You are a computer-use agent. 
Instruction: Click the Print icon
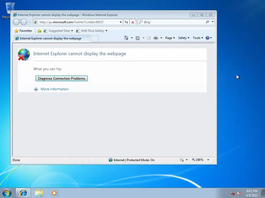pos(156,38)
